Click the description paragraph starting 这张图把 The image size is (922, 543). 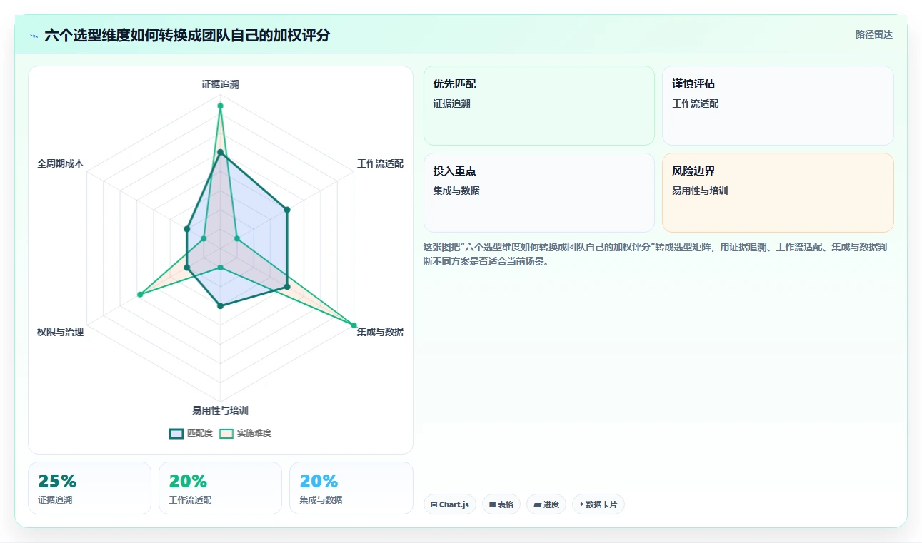pos(656,254)
